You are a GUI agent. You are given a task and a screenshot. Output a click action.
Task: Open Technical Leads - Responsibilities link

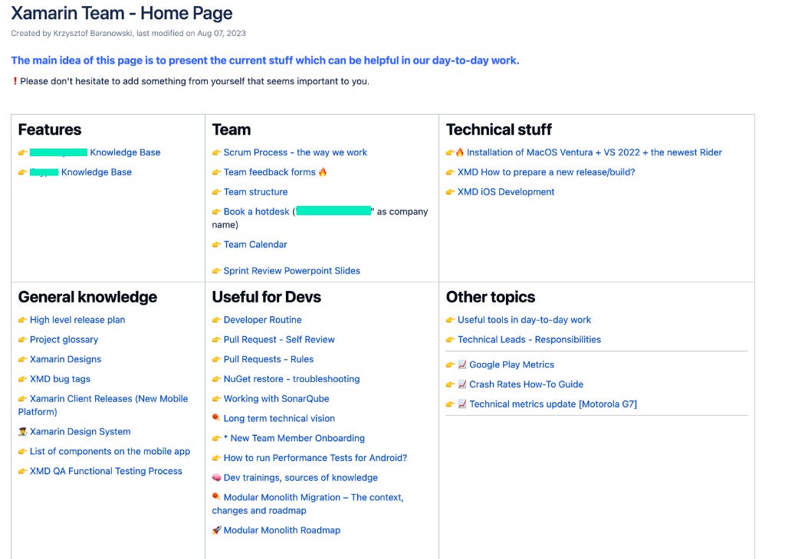coord(529,339)
